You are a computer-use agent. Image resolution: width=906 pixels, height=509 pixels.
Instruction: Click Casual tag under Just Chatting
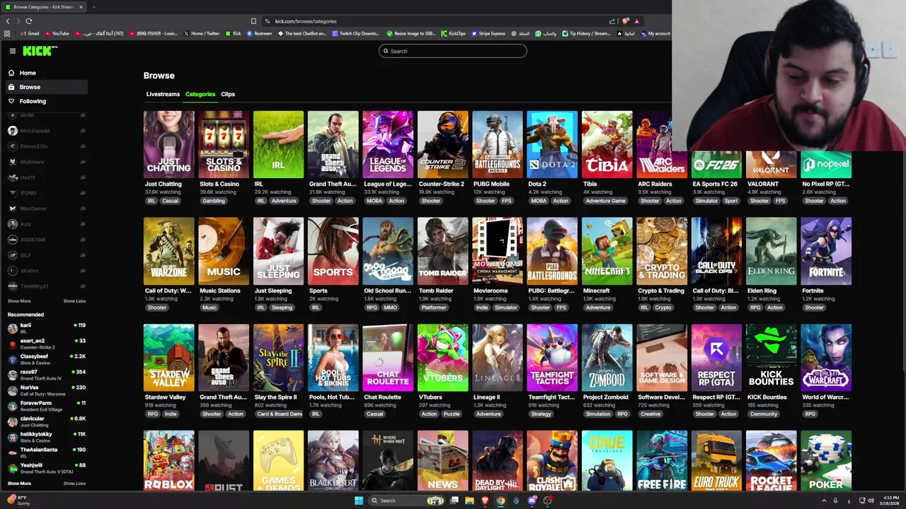[170, 201]
